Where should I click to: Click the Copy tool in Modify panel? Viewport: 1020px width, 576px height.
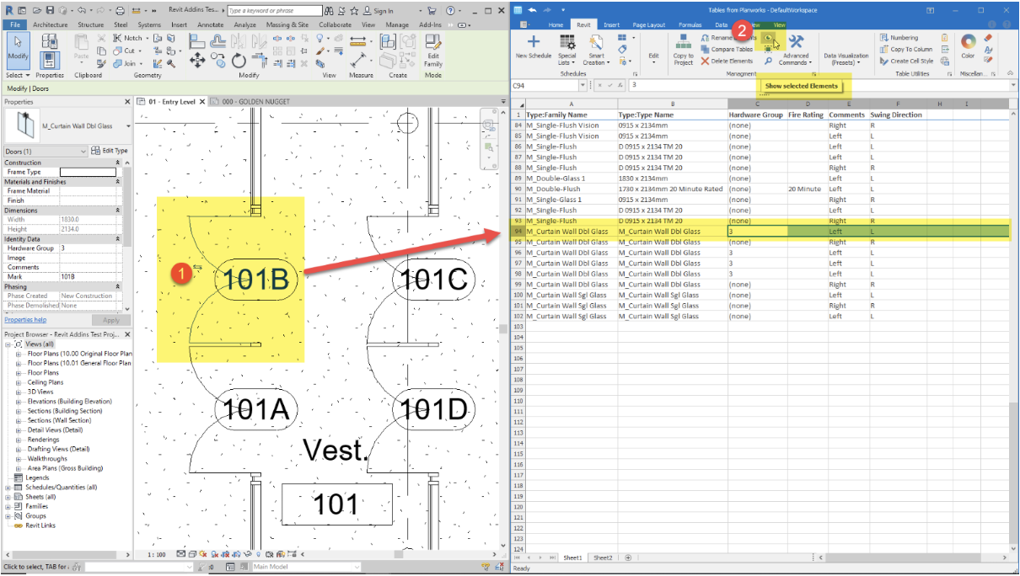(x=218, y=61)
